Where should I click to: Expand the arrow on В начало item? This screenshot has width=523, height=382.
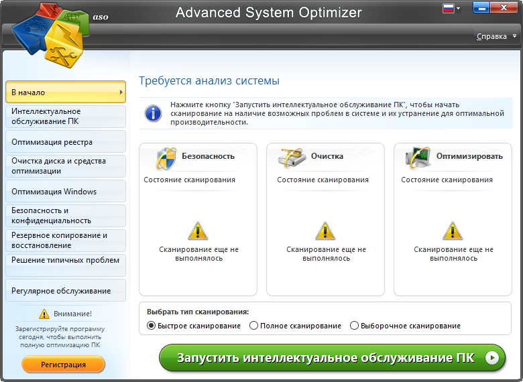click(121, 92)
